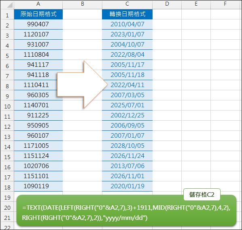Click cell containing 1151124
This screenshot has height=230, width=242.
(x=38, y=156)
